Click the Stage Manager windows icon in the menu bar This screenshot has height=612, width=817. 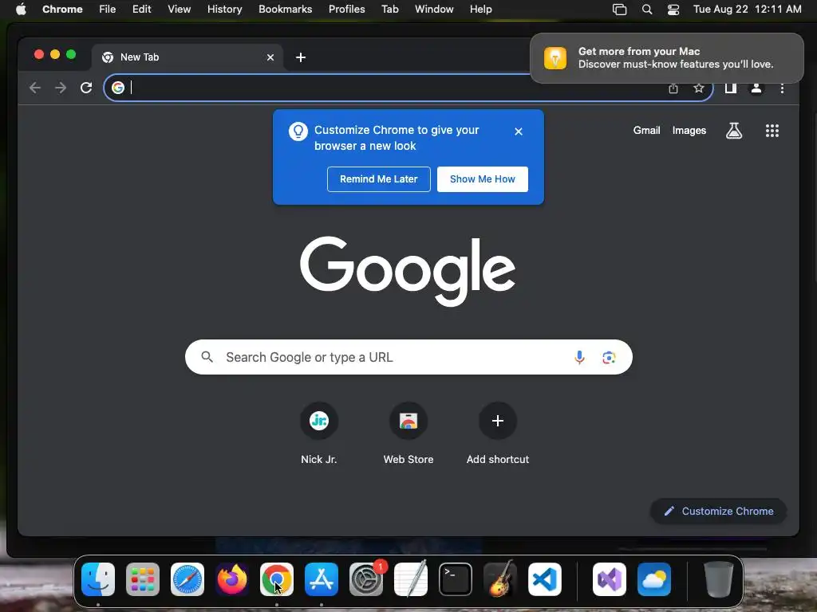pyautogui.click(x=619, y=10)
